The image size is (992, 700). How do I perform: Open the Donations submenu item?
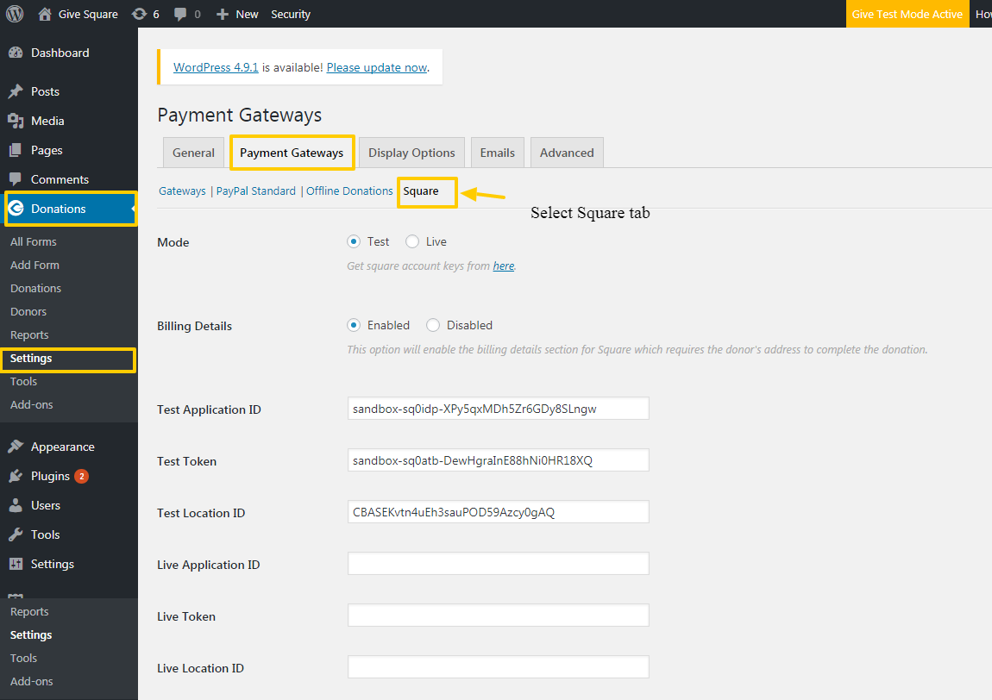[x=35, y=288]
